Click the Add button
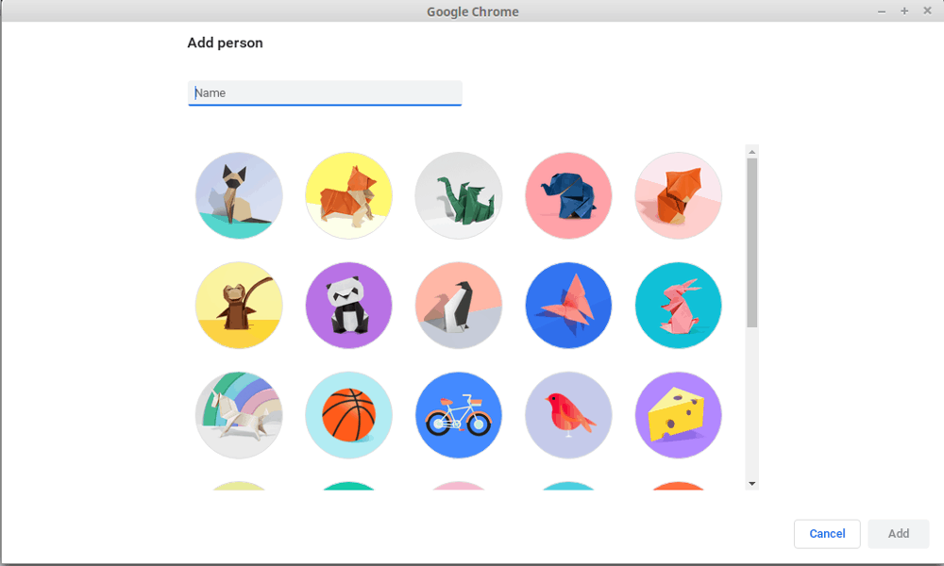Screen dimensions: 944x566 899,534
